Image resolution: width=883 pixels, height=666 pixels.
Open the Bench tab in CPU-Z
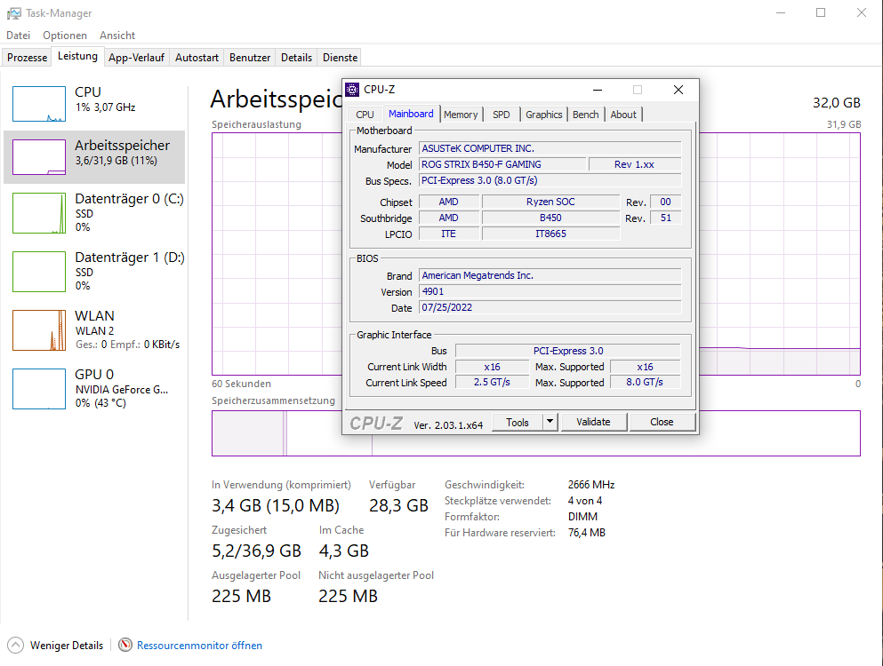coord(586,115)
